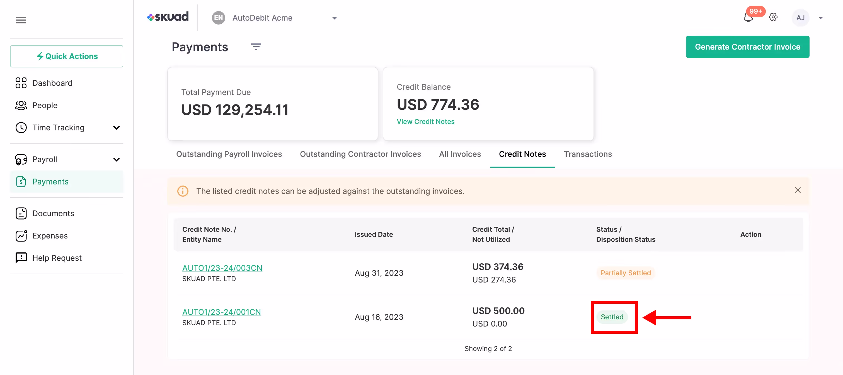Viewport: 843px width, 375px height.
Task: Switch to Outstanding Payroll Invoices tab
Action: (x=229, y=154)
